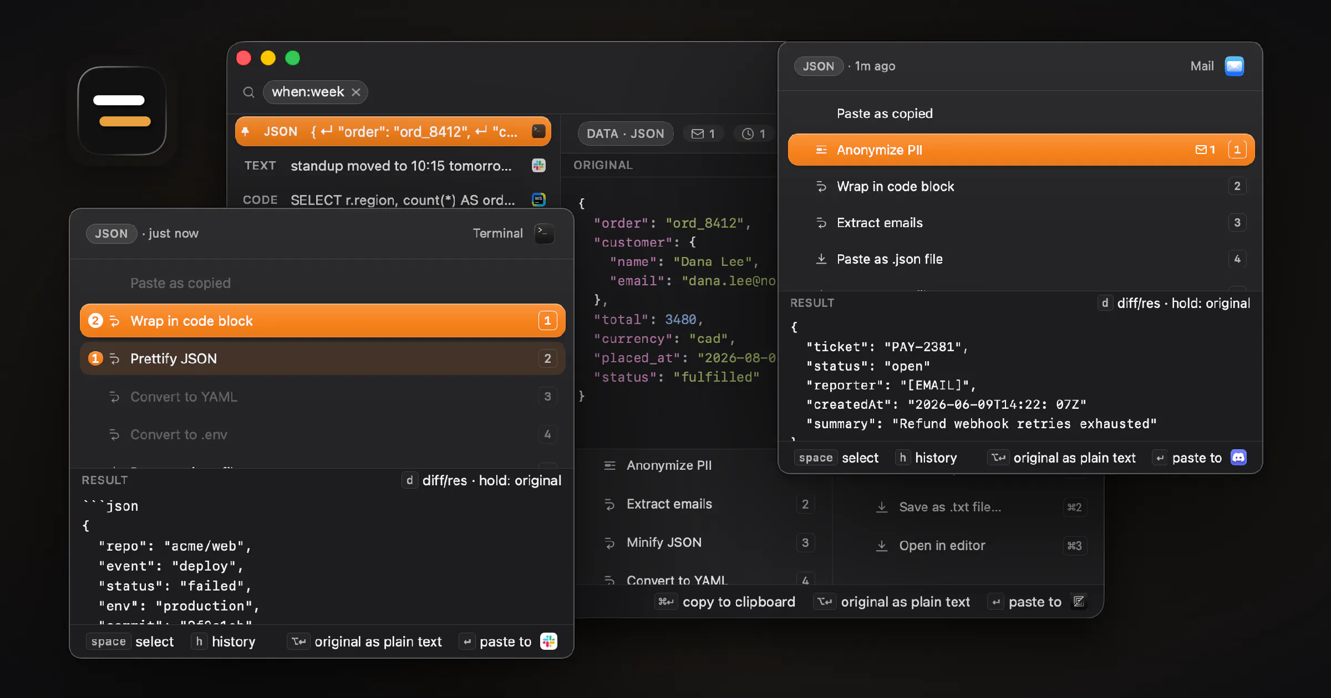Click the pin icon on JSON row
This screenshot has height=698, width=1331.
point(245,132)
